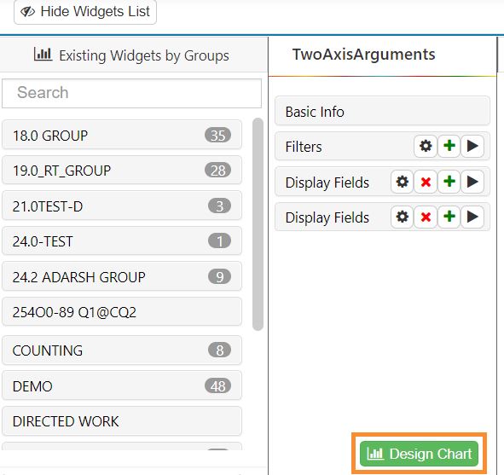Open Filters gear settings icon
Image resolution: width=504 pixels, height=475 pixels.
(426, 146)
